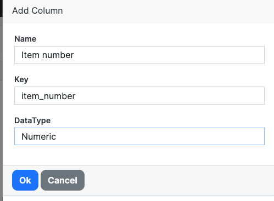Dismiss the dialog with Cancel

(63, 180)
